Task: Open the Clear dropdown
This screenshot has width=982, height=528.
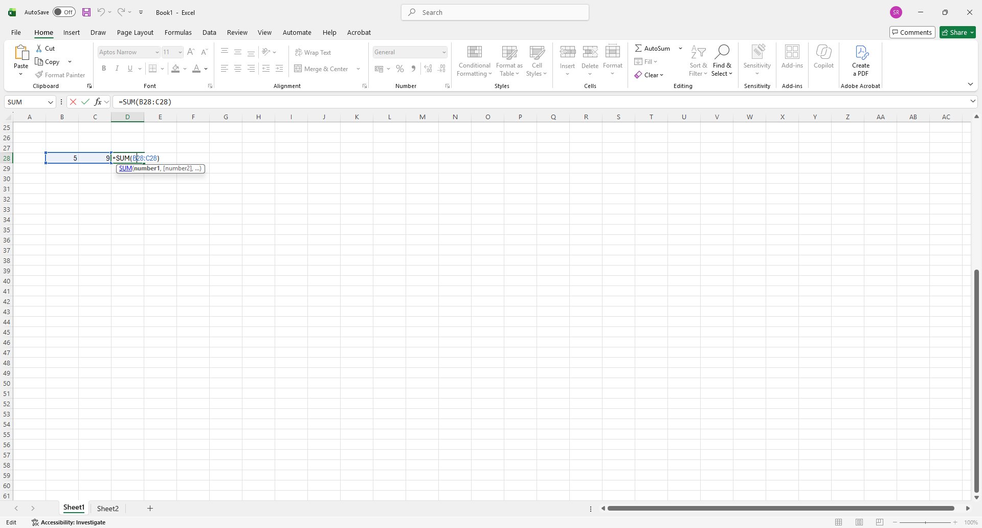Action: [649, 75]
